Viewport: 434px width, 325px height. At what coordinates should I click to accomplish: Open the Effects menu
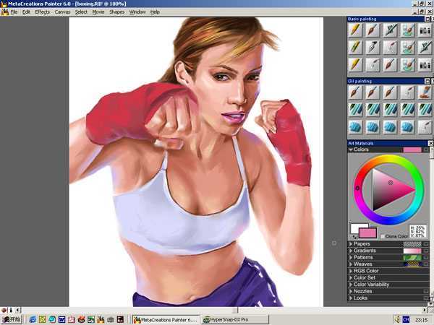[x=43, y=12]
